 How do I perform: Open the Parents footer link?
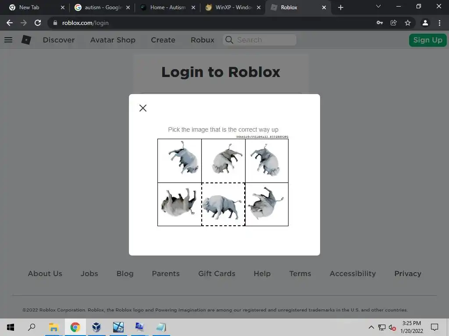[x=166, y=273]
